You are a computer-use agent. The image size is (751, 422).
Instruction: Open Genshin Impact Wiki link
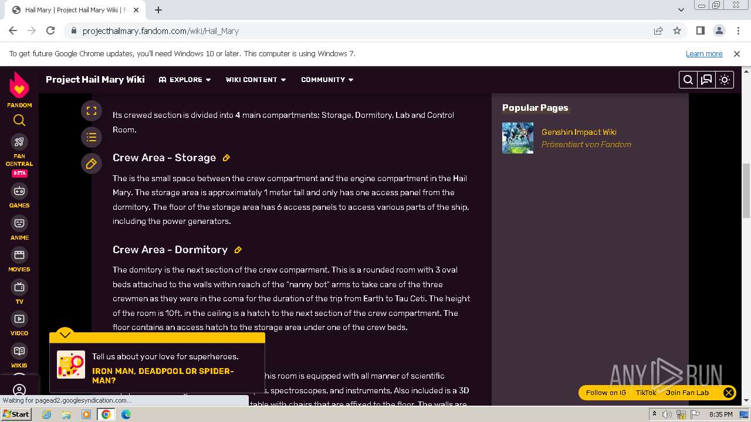tap(579, 132)
